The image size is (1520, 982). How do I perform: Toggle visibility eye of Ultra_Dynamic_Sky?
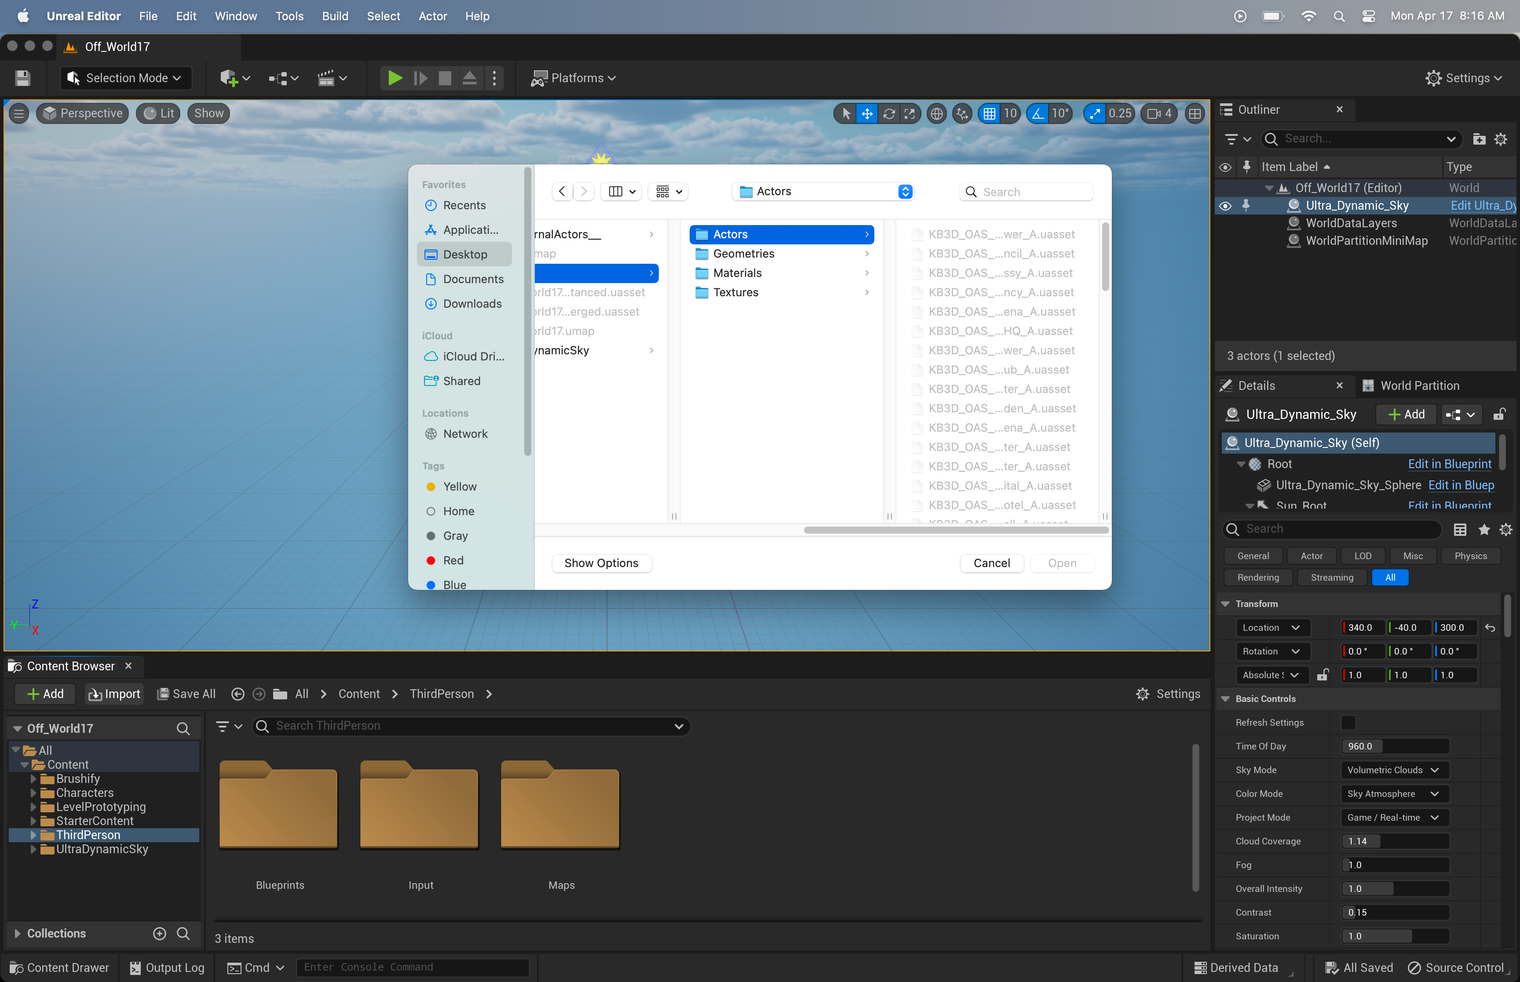[x=1225, y=205]
